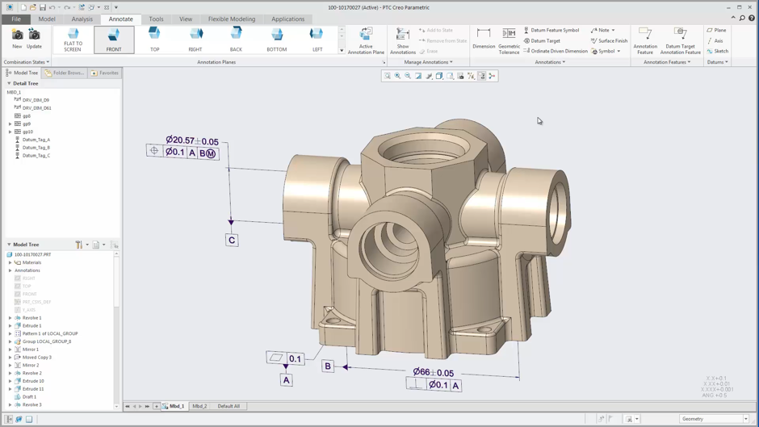
Task: Switch to the Flexible Modeling tab
Action: coord(231,19)
